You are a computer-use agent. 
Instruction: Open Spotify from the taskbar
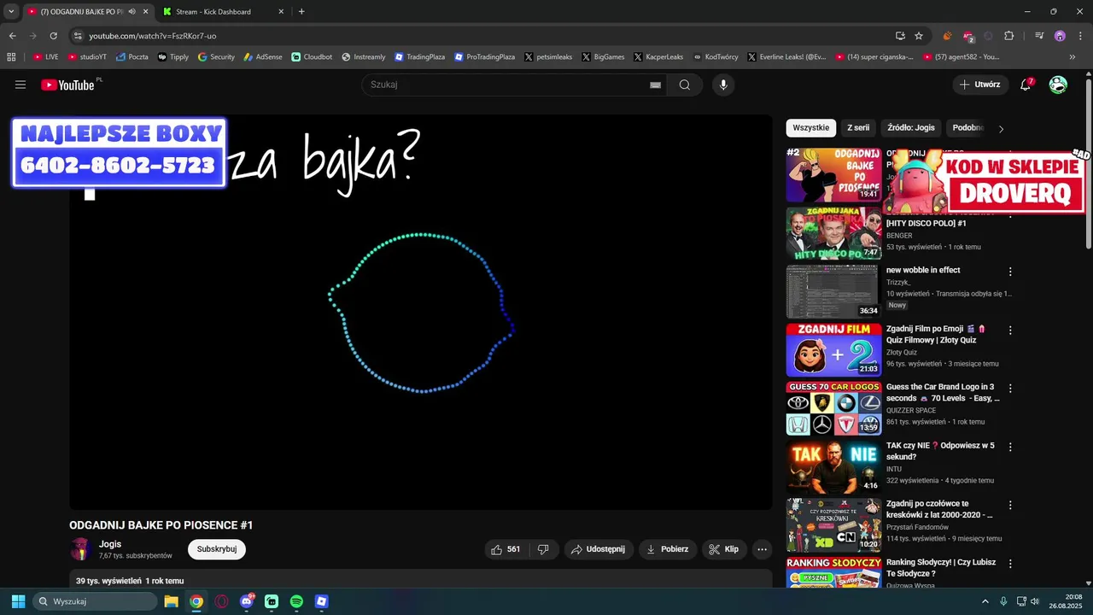point(296,601)
